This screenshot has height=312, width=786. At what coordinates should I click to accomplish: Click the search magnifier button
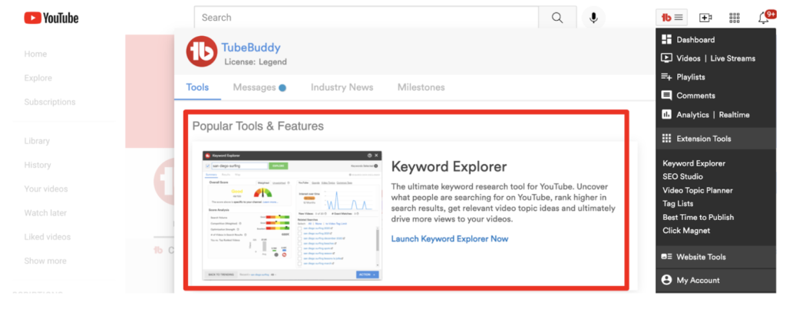pyautogui.click(x=556, y=18)
